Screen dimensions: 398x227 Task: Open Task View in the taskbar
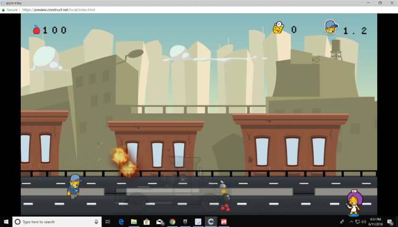[108, 221]
